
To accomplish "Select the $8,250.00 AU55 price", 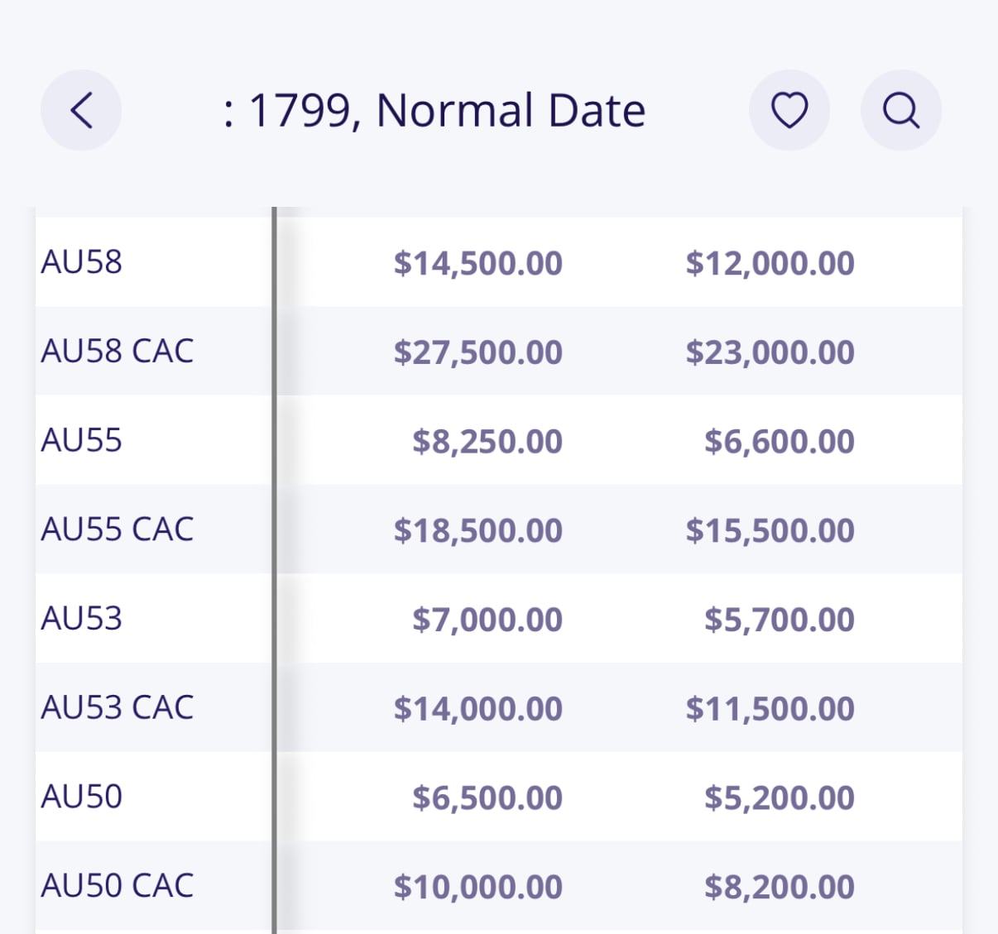I will point(487,442).
